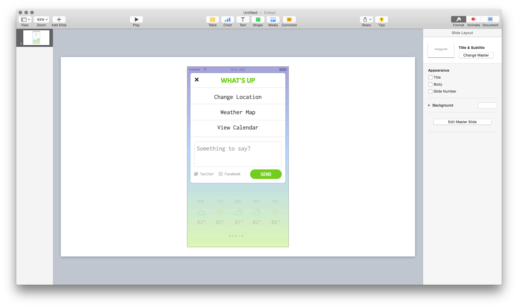
Task: Open the Background color swatch
Action: pyautogui.click(x=487, y=105)
